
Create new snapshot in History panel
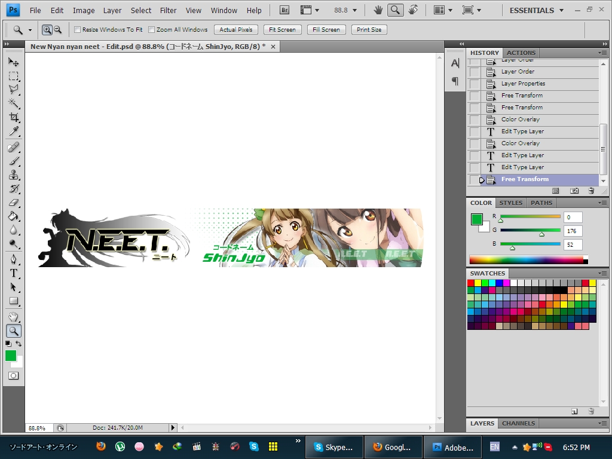click(574, 191)
